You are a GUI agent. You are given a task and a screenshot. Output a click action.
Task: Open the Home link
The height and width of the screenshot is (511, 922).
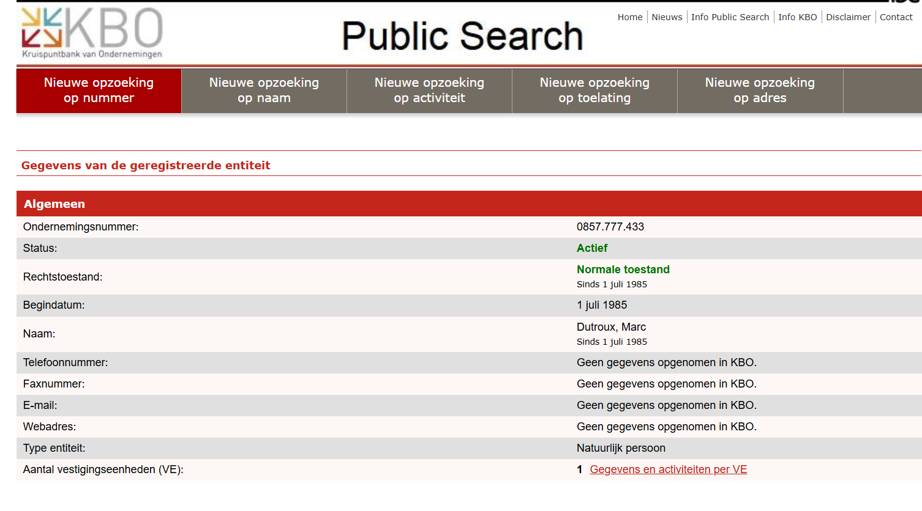coord(630,17)
